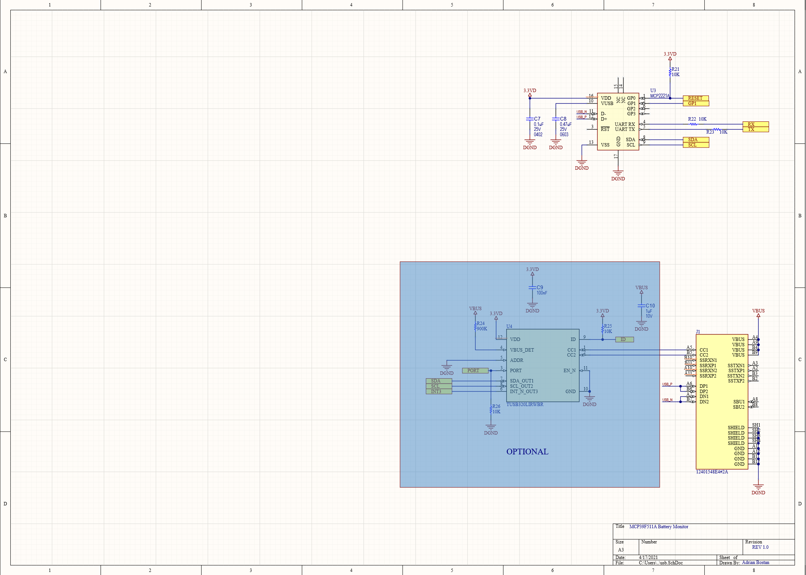Click the REV 1.0 revision field

[x=760, y=547]
